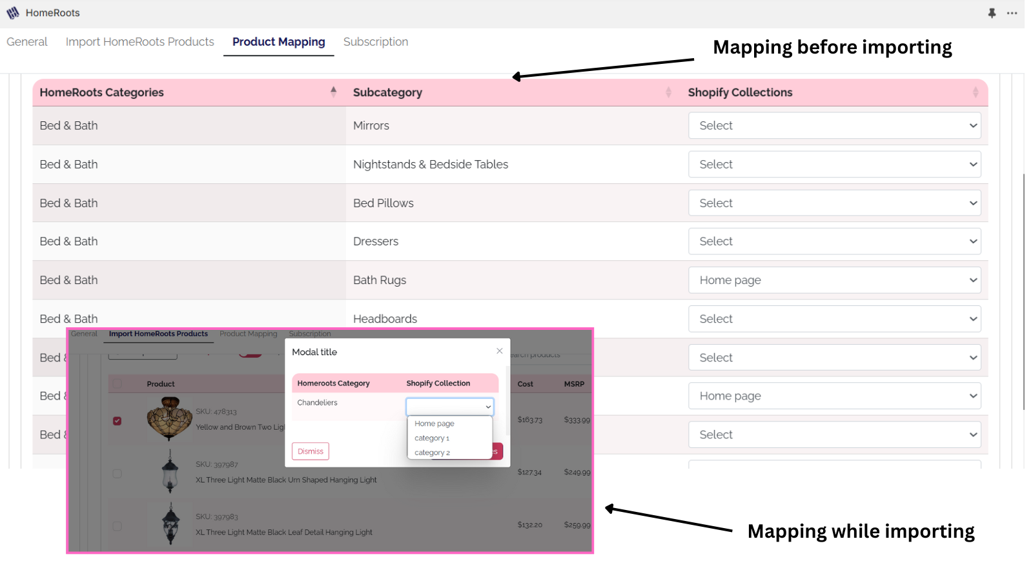1033x581 pixels.
Task: Open the Import HomeRoots Products tab
Action: coord(139,42)
